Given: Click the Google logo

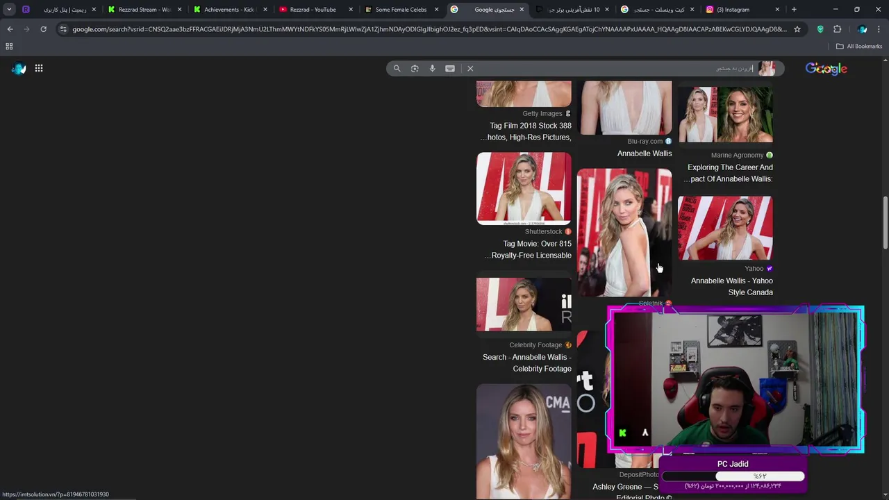Looking at the screenshot, I should click(826, 68).
